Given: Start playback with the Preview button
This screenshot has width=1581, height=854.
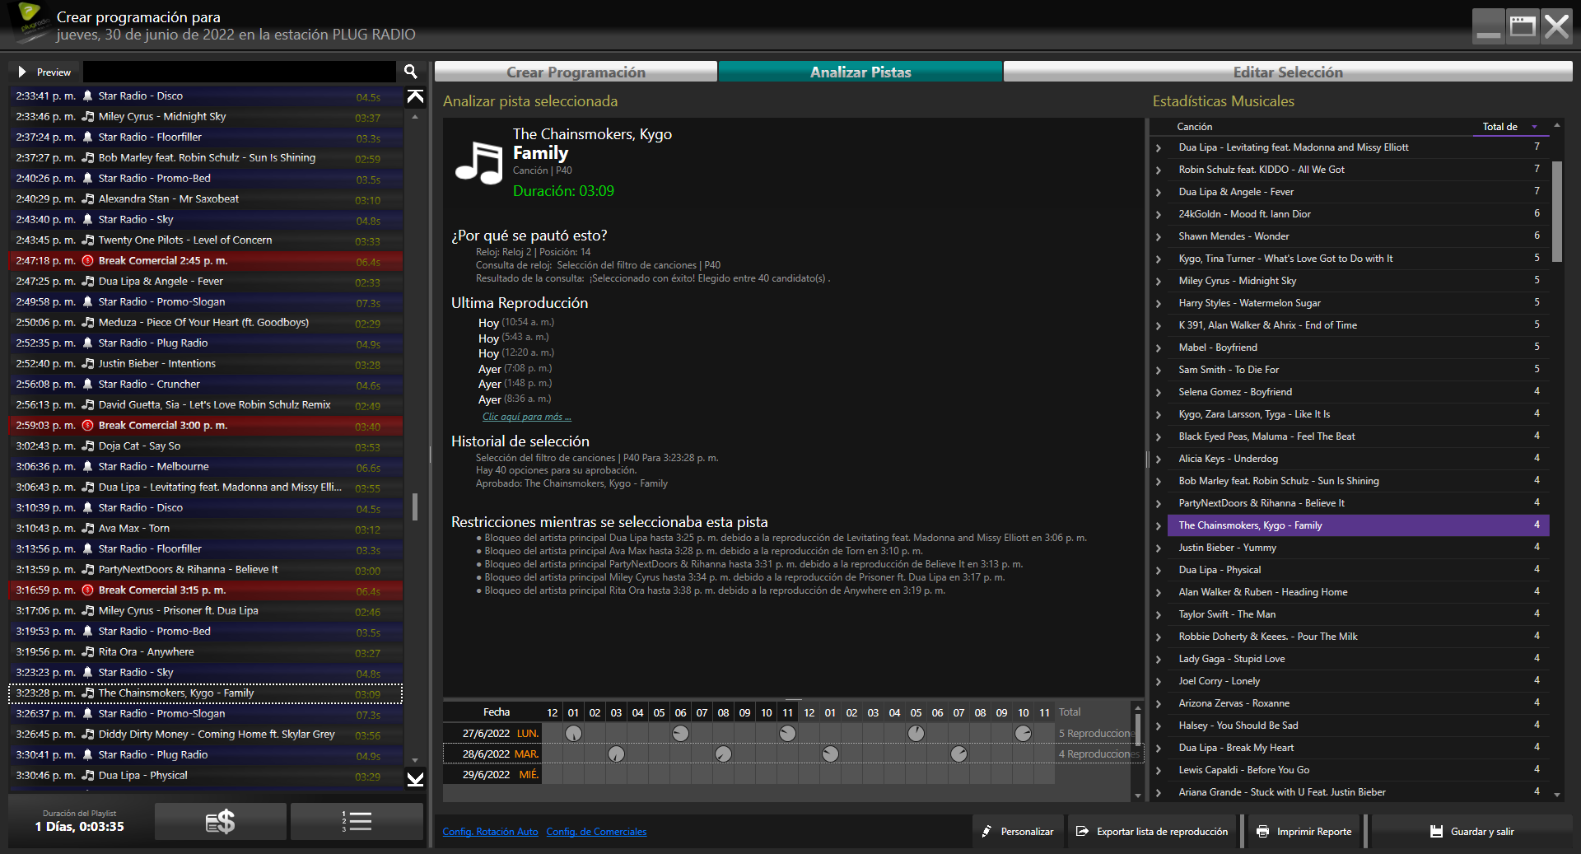Looking at the screenshot, I should click(x=44, y=72).
